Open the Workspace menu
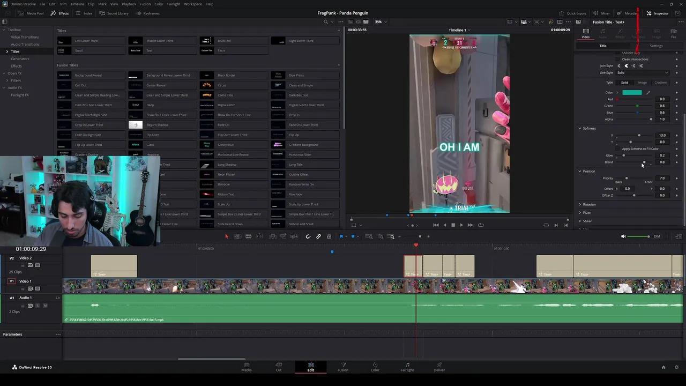The height and width of the screenshot is (386, 686). pyautogui.click(x=193, y=4)
